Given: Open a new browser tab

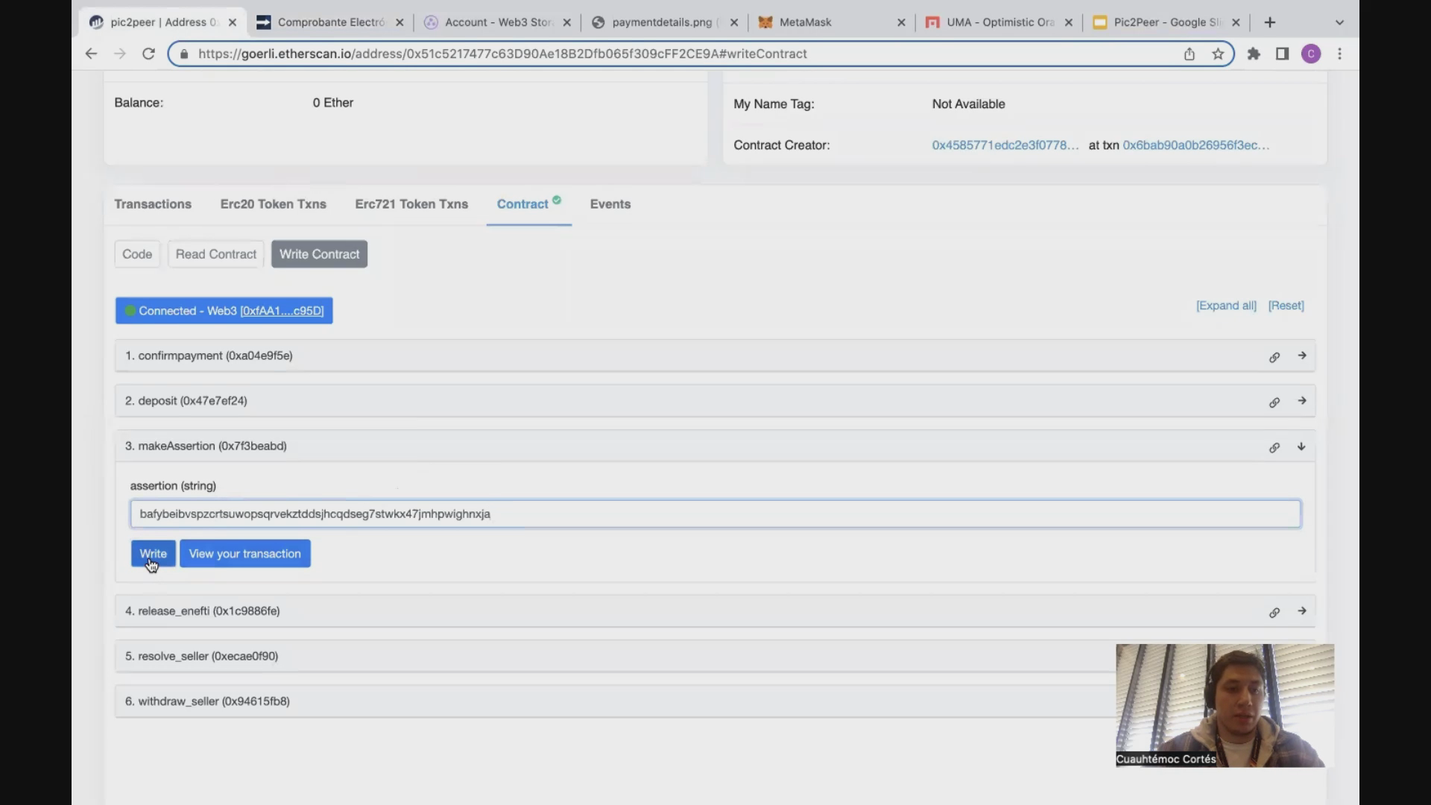Looking at the screenshot, I should pyautogui.click(x=1270, y=22).
